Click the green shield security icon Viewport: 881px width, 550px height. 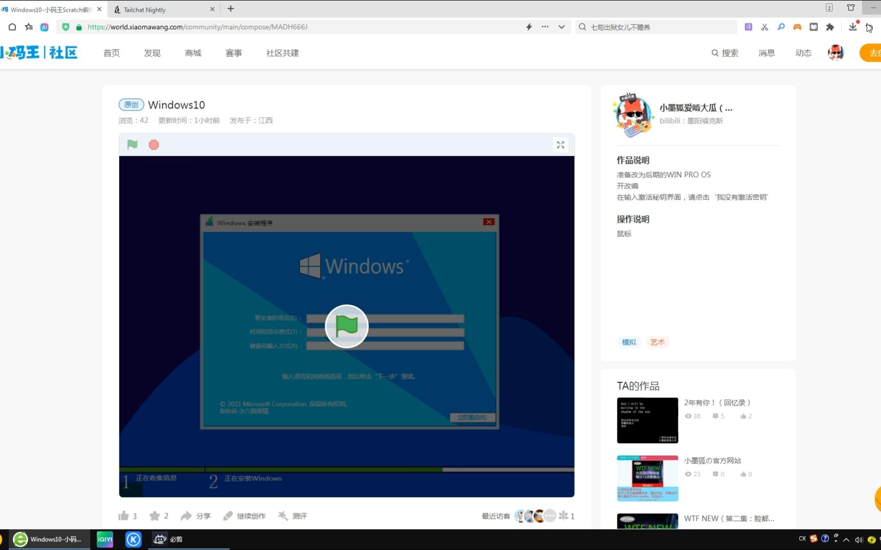(x=66, y=27)
